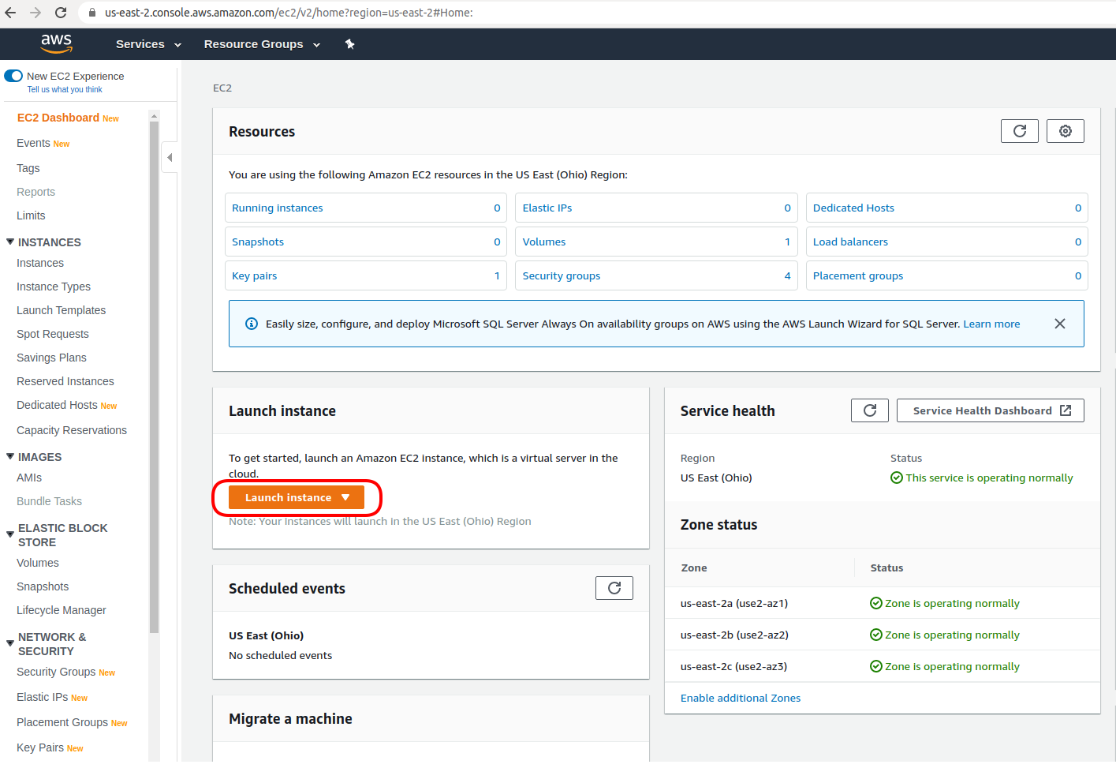This screenshot has height=768, width=1116.
Task: Open AMIs in the sidebar
Action: point(29,478)
